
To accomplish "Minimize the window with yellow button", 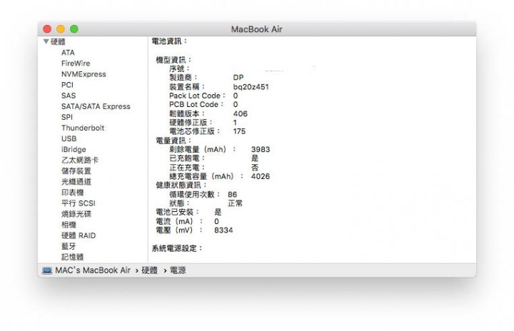I will coord(61,29).
